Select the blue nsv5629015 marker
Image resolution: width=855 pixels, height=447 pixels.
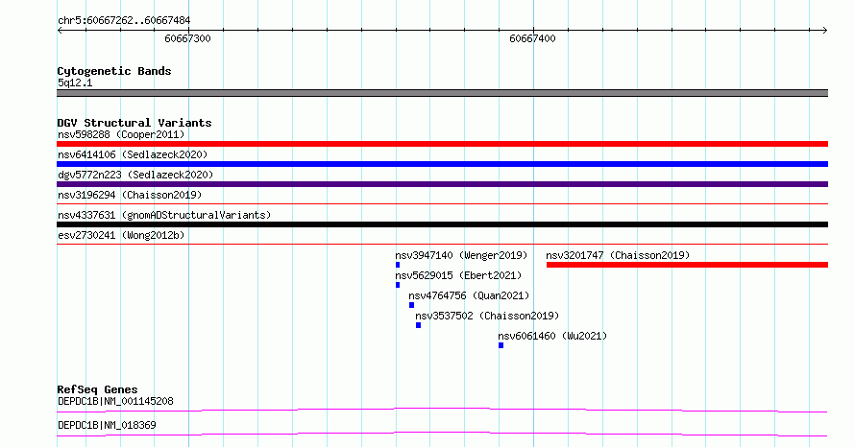click(398, 285)
